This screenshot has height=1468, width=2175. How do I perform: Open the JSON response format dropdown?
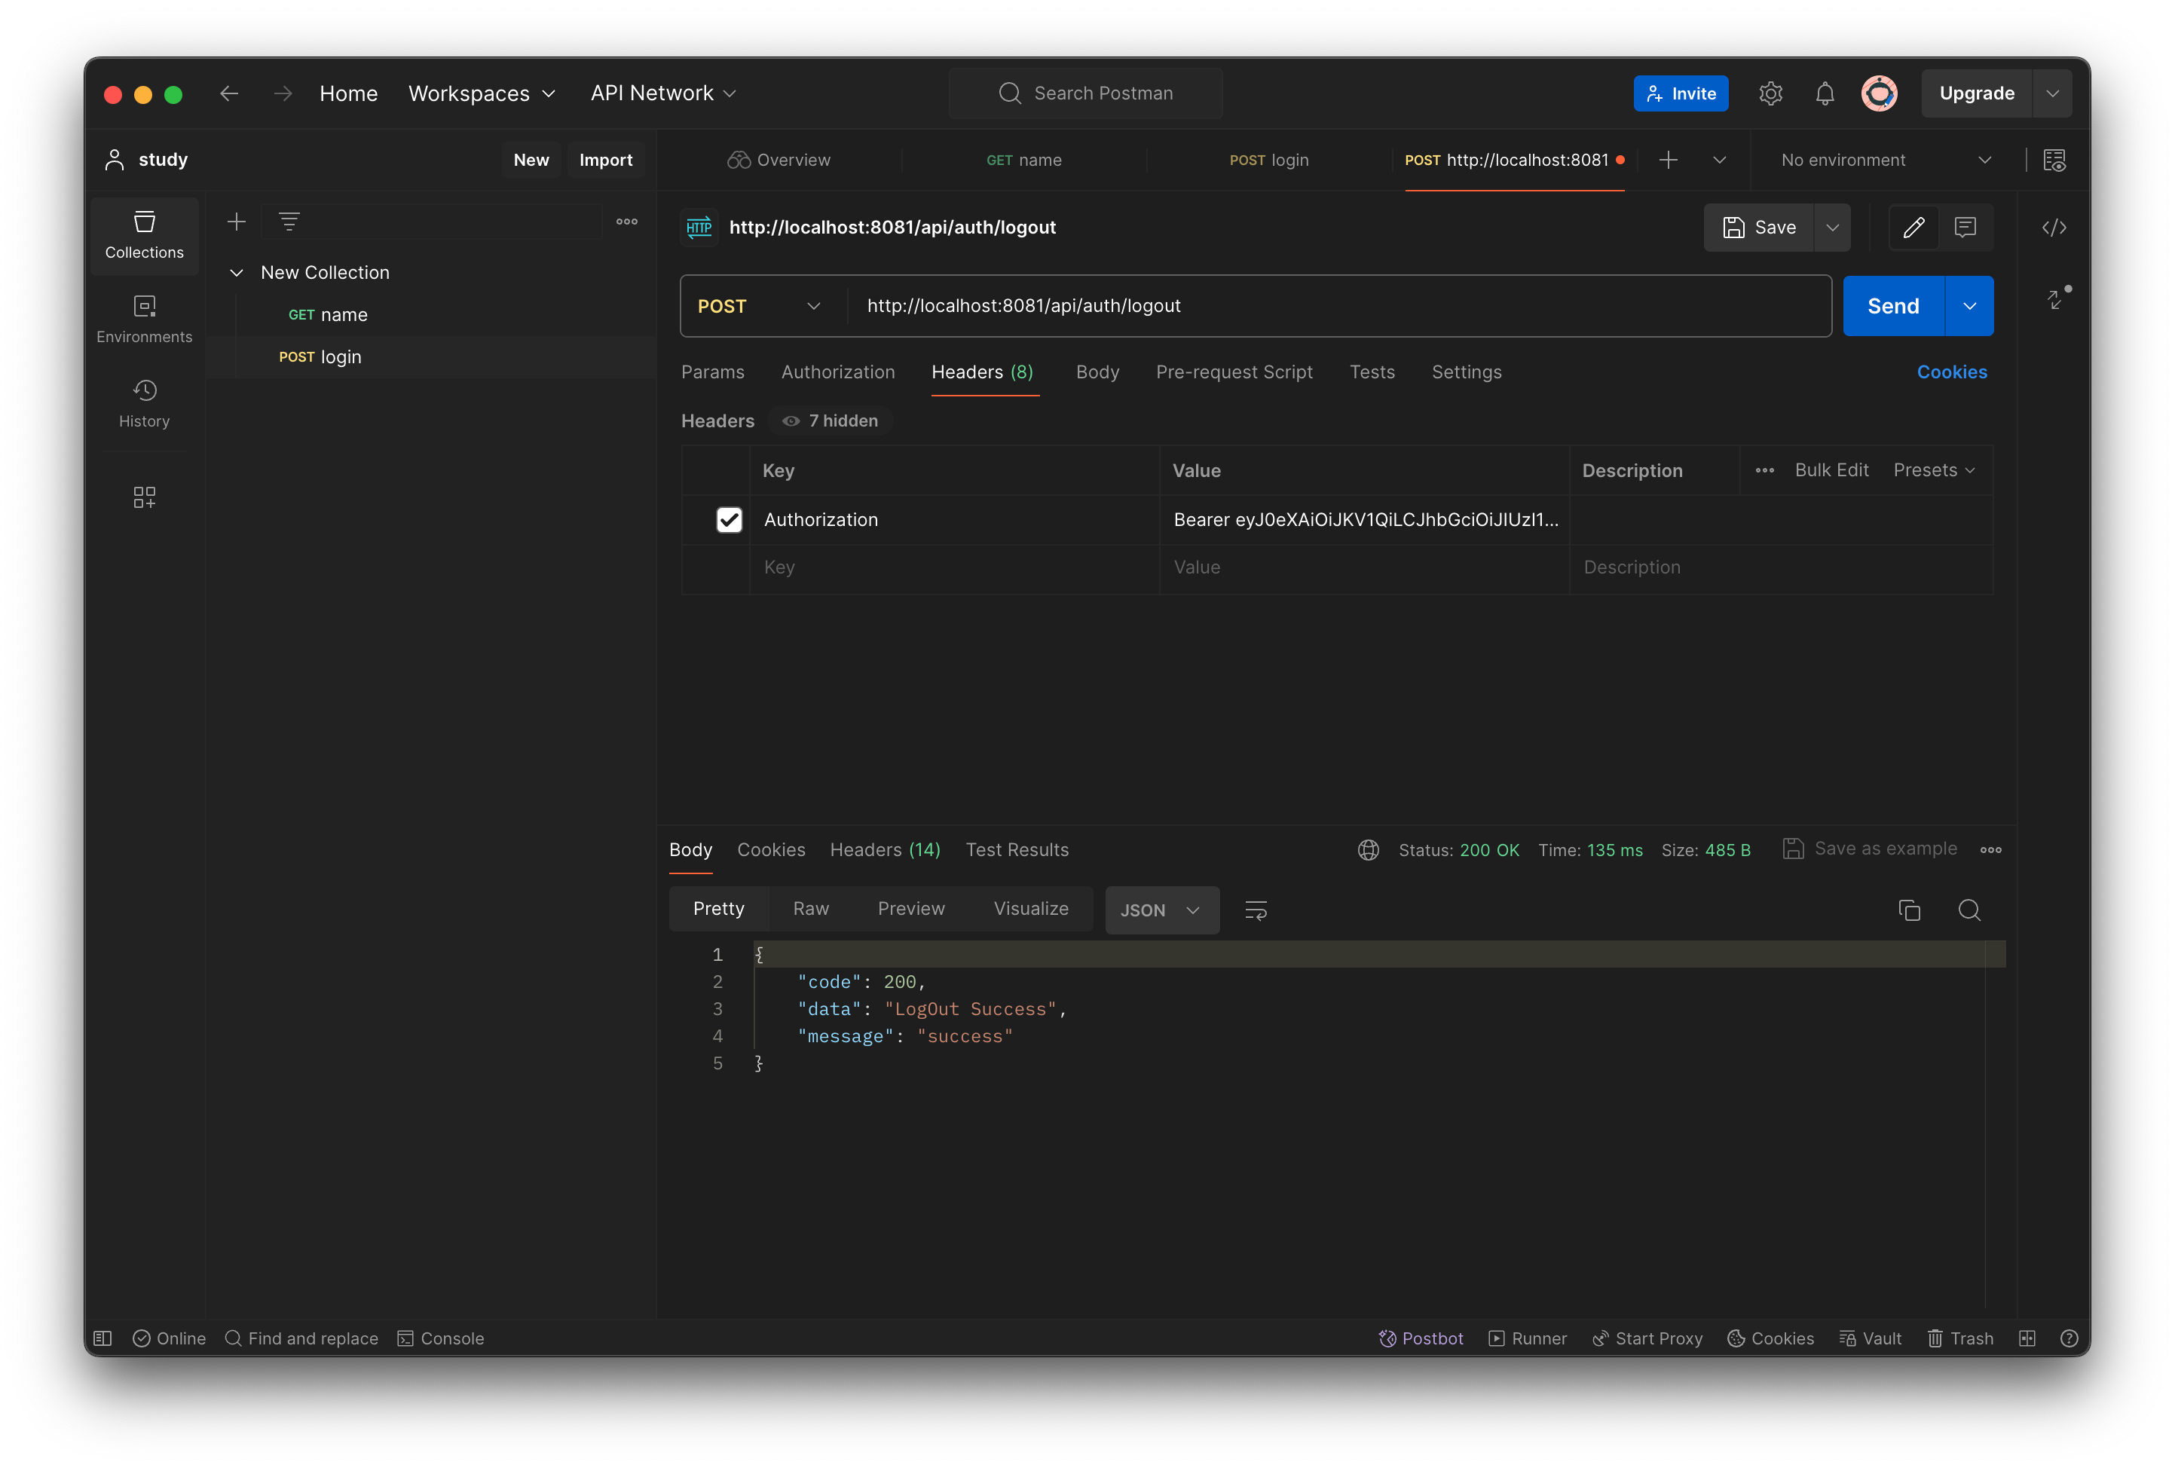pyautogui.click(x=1161, y=910)
